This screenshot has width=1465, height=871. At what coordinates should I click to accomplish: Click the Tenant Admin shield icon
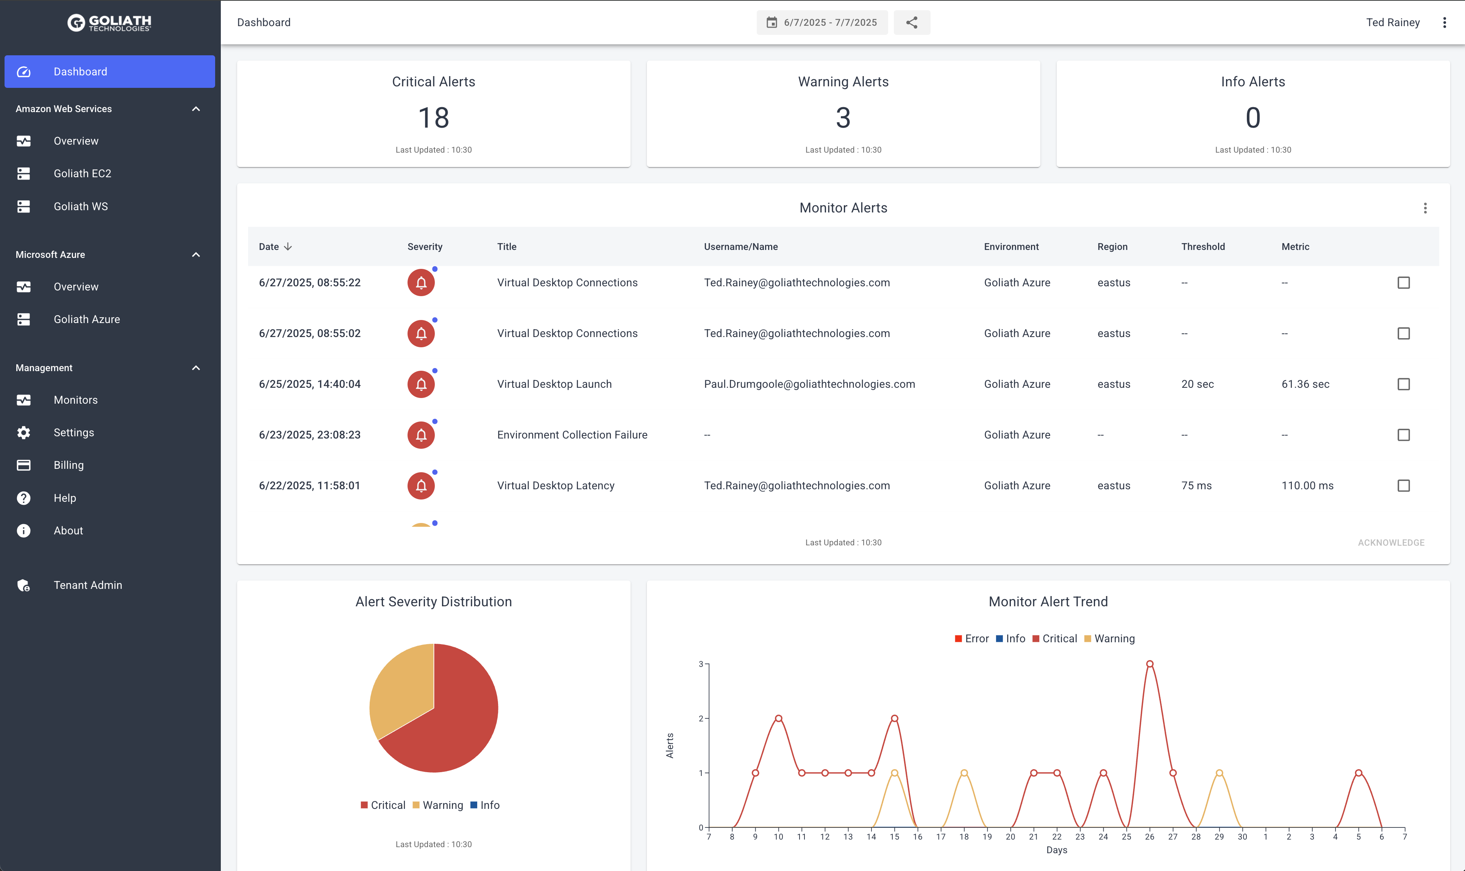coord(23,585)
